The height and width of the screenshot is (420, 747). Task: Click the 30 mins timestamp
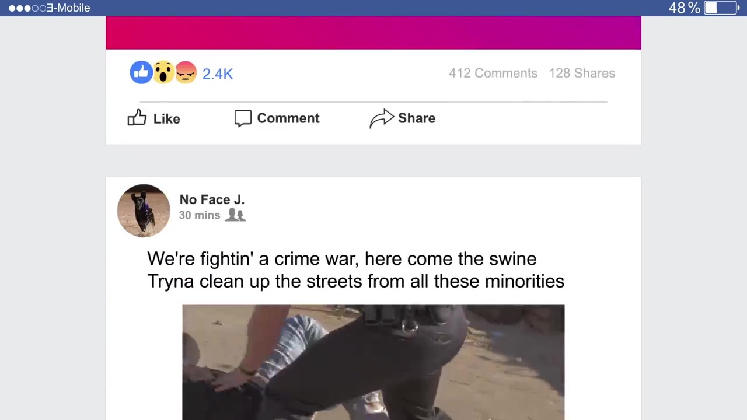coord(200,215)
